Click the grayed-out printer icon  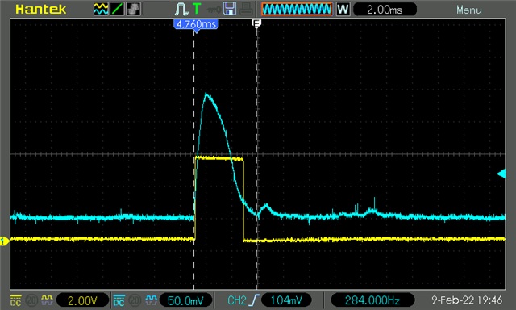coord(246,9)
